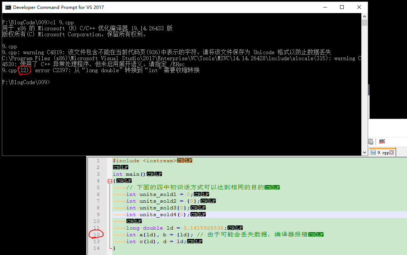
Task: Click the compiler version '19.14.26433' line
Action: (87, 28)
